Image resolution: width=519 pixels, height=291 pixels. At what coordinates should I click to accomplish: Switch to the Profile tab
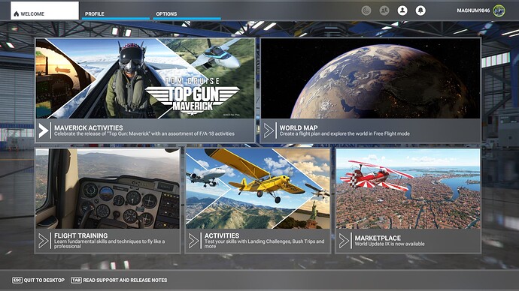[x=116, y=13]
